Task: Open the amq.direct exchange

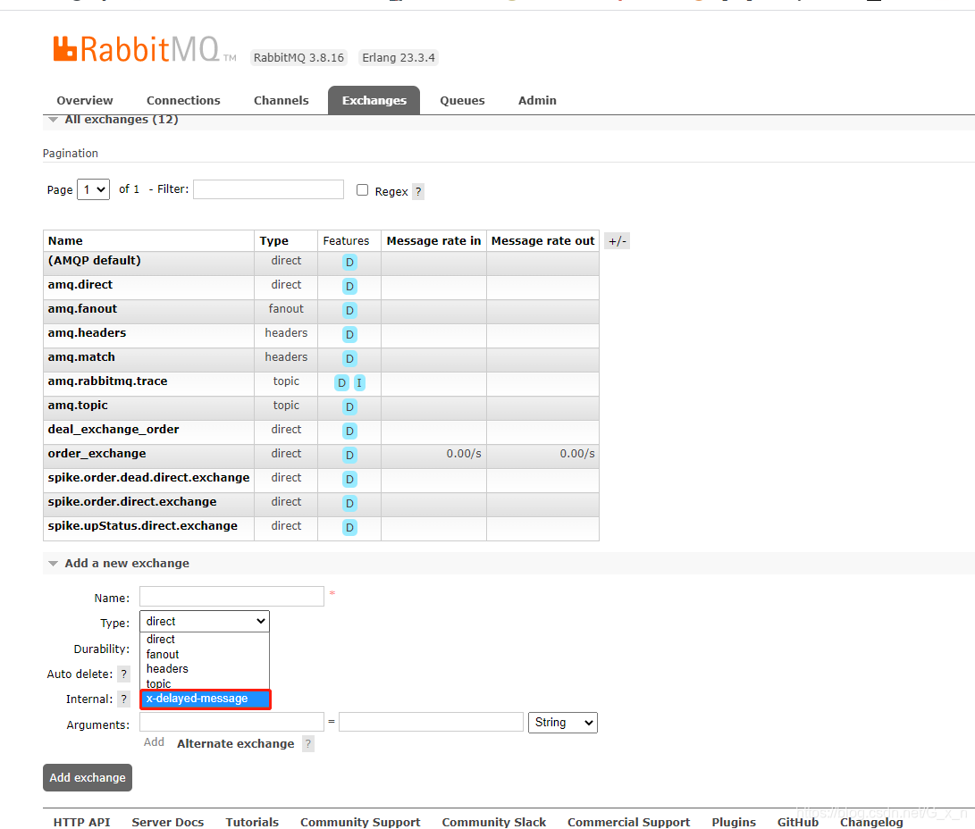Action: 80,285
